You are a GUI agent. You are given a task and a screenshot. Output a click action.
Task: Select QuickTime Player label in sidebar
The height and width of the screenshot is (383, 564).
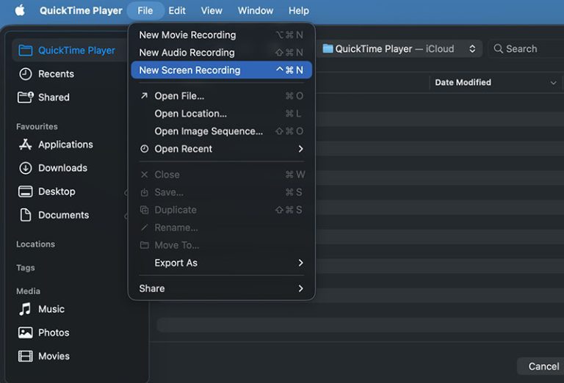tap(76, 51)
